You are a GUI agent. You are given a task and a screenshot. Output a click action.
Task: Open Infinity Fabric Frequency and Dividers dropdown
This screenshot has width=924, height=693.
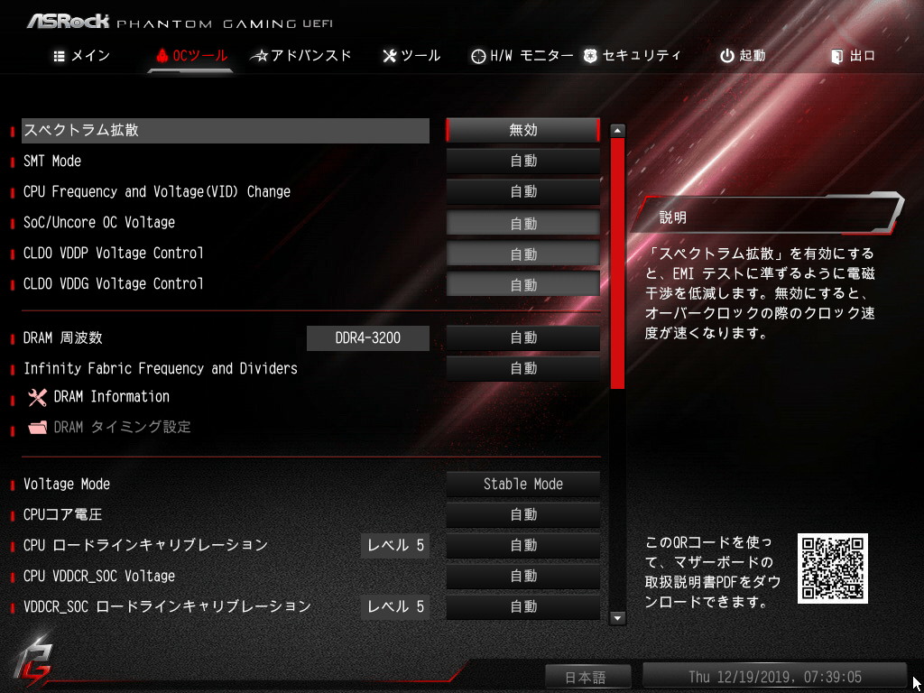tap(523, 369)
